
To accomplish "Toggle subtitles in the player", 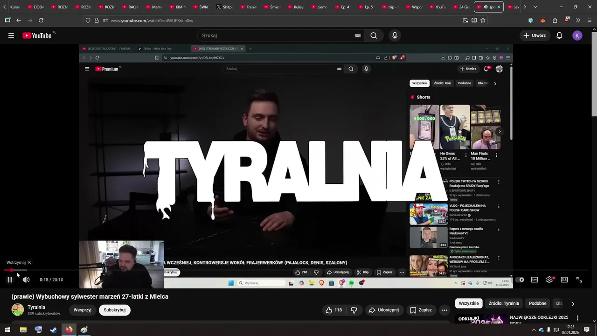I will click(x=535, y=280).
